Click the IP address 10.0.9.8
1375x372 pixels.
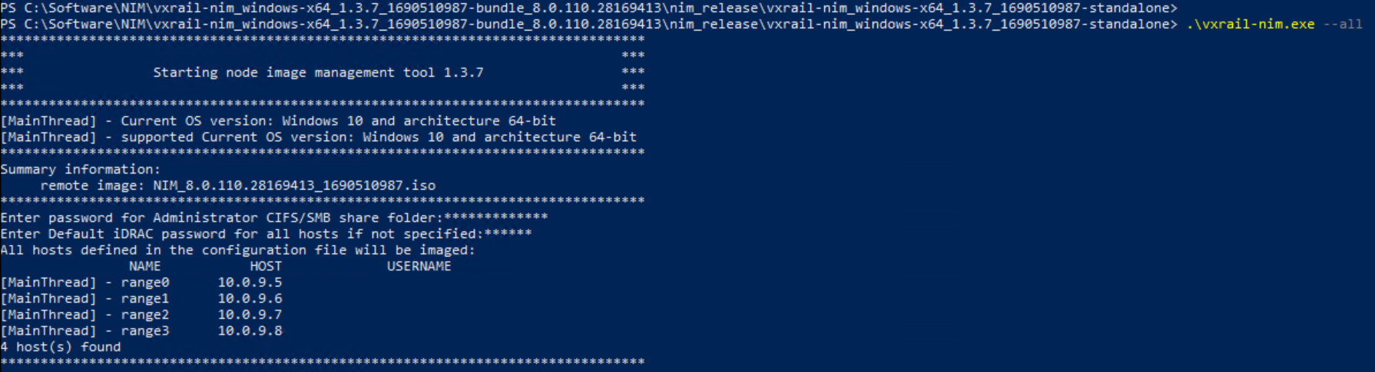250,330
